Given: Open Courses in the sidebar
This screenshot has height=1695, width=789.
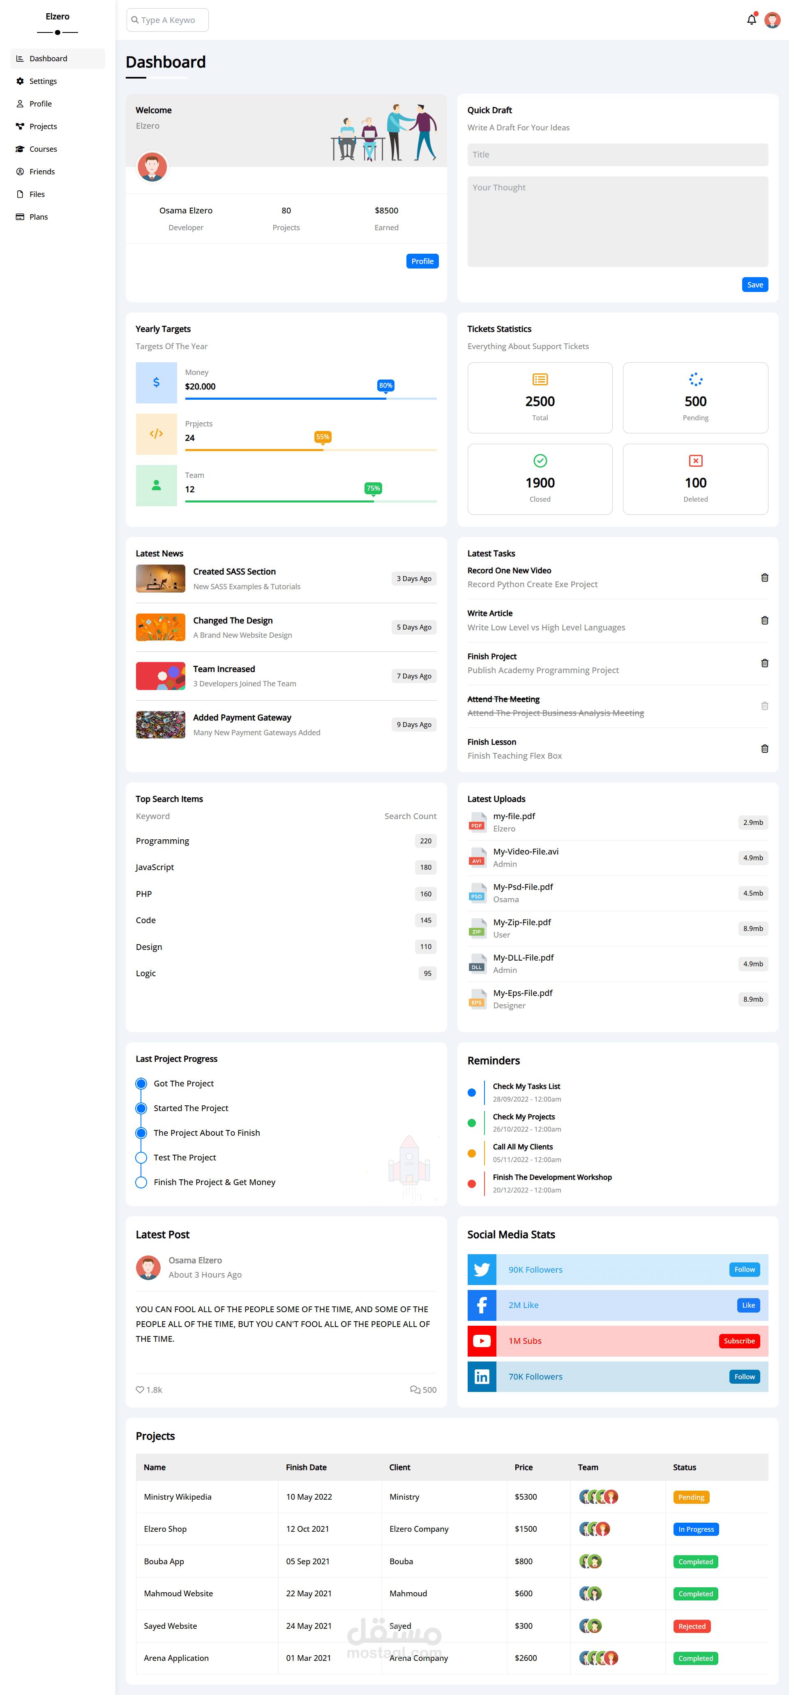Looking at the screenshot, I should pos(58,149).
